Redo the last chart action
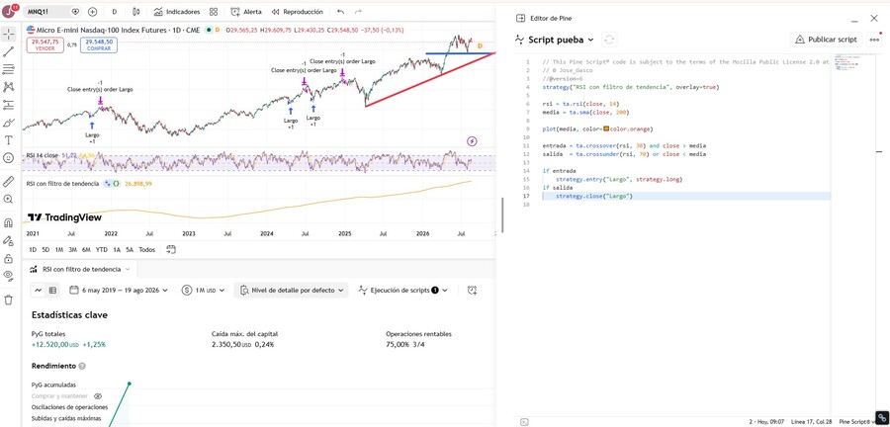This screenshot has width=890, height=427. coord(358,11)
